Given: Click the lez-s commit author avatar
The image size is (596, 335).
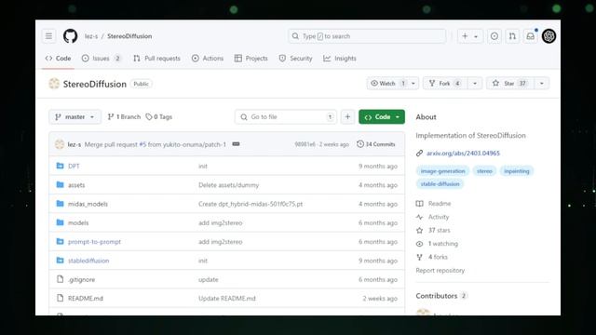Looking at the screenshot, I should 60,144.
